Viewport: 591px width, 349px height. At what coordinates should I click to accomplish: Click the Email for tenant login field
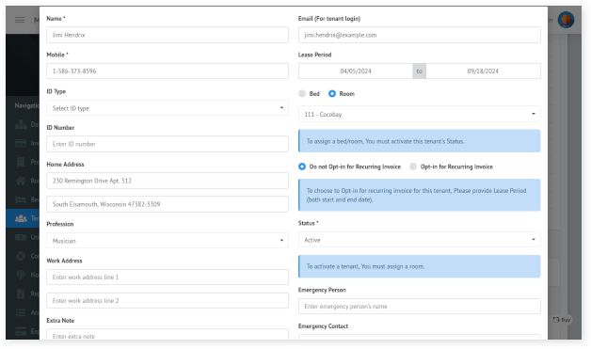[x=419, y=35]
